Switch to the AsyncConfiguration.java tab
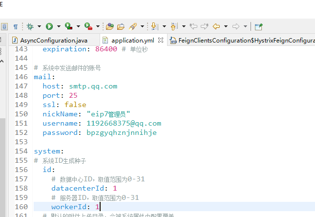This screenshot has height=217, width=315. click(x=54, y=41)
